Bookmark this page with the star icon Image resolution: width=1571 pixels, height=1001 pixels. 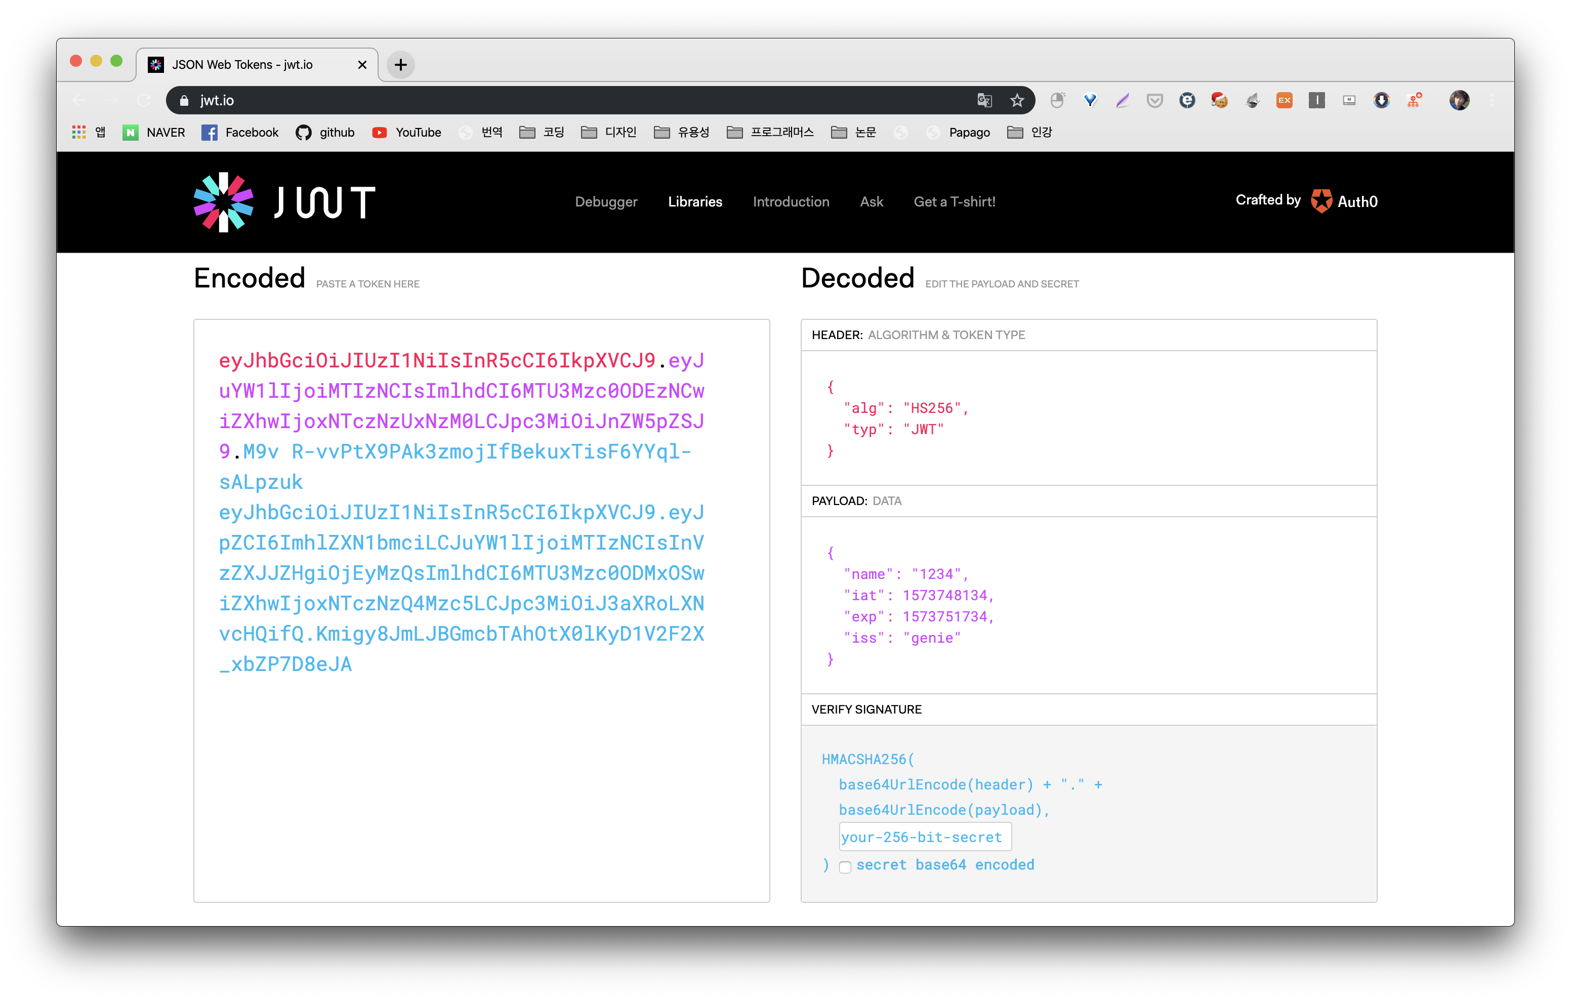[1016, 100]
